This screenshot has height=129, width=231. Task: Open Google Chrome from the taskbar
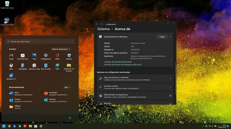tap(9, 126)
